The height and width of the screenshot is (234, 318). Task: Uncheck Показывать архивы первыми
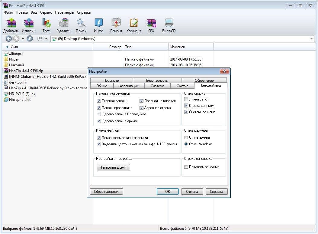[x=99, y=138]
